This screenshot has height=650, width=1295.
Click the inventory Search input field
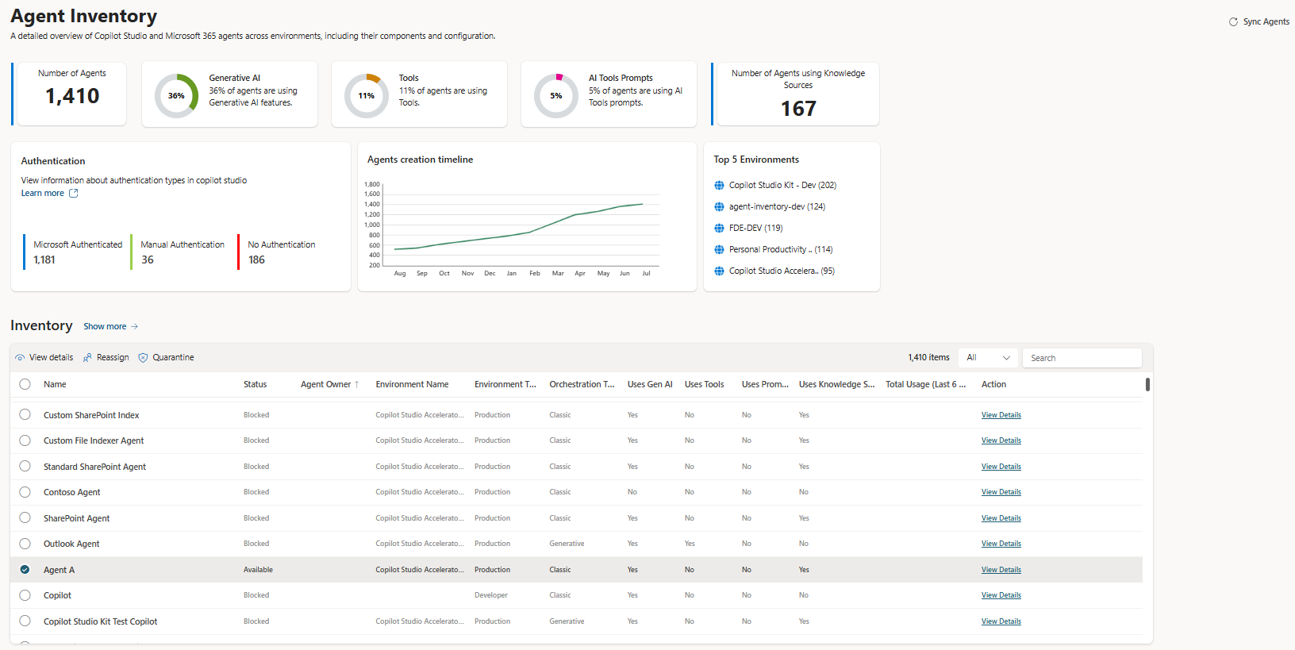(x=1082, y=358)
